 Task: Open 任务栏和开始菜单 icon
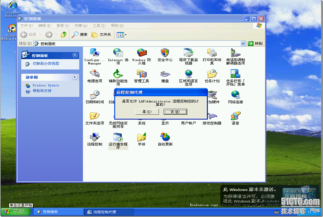pyautogui.click(x=235, y=78)
